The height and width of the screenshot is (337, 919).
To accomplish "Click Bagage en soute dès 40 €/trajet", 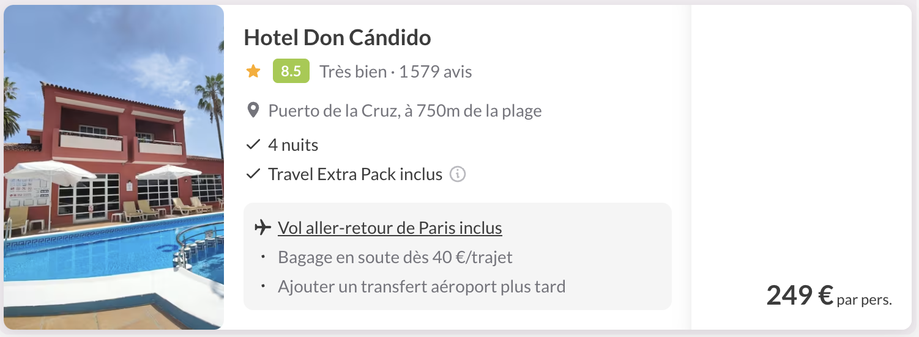I will pyautogui.click(x=395, y=257).
